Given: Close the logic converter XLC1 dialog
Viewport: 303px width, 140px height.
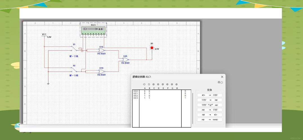Looking at the screenshot, I should 222,77.
